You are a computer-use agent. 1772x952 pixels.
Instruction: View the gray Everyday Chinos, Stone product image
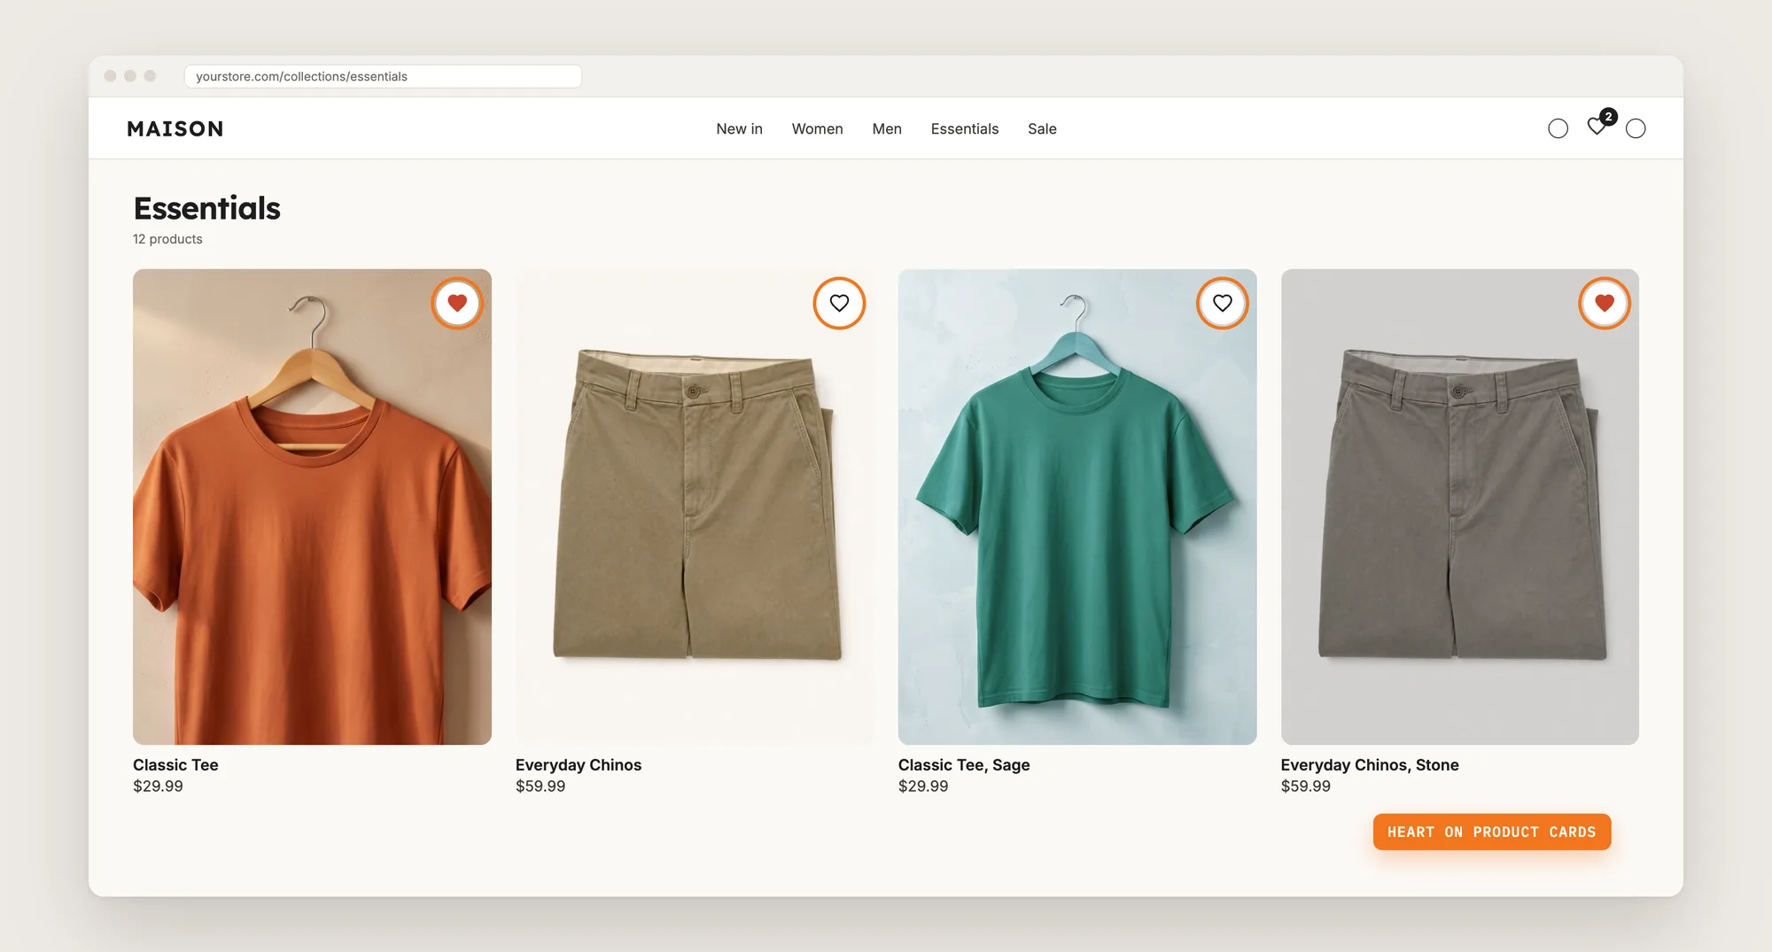1459,507
